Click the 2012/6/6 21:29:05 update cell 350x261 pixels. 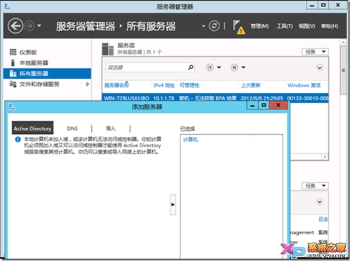point(262,98)
